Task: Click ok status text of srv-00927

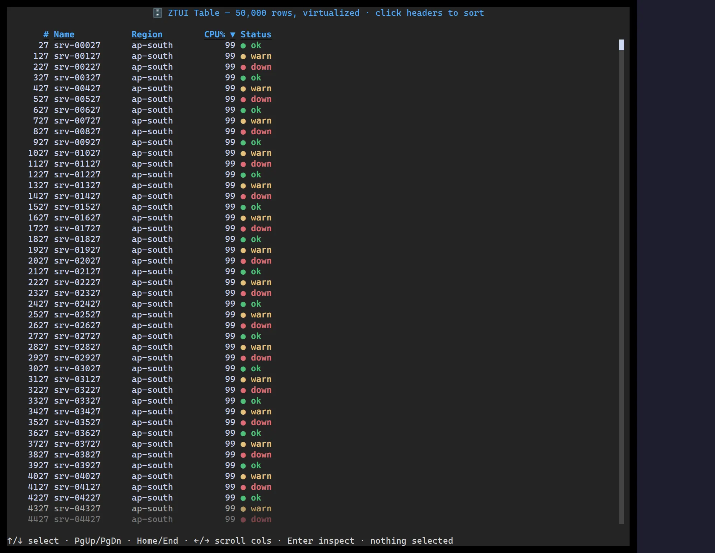Action: (x=256, y=142)
